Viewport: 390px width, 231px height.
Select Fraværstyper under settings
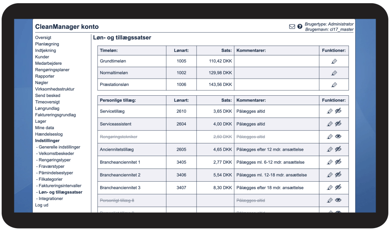(51, 166)
